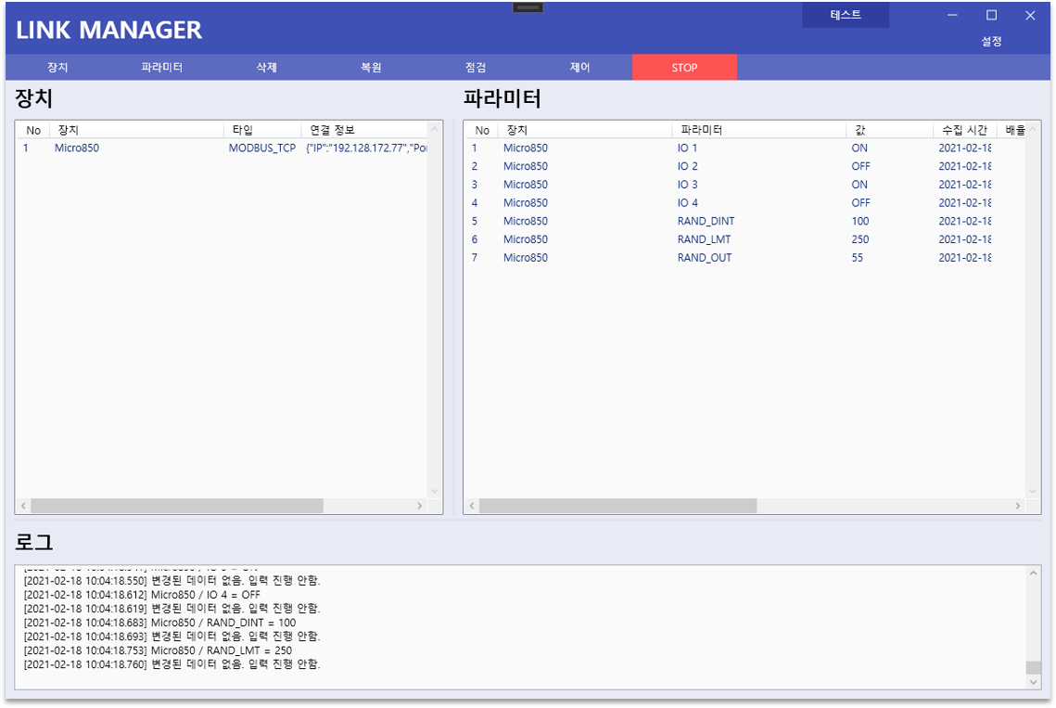Click down arrow of log vertical scrollbar
This screenshot has height=708, width=1056.
[1033, 682]
